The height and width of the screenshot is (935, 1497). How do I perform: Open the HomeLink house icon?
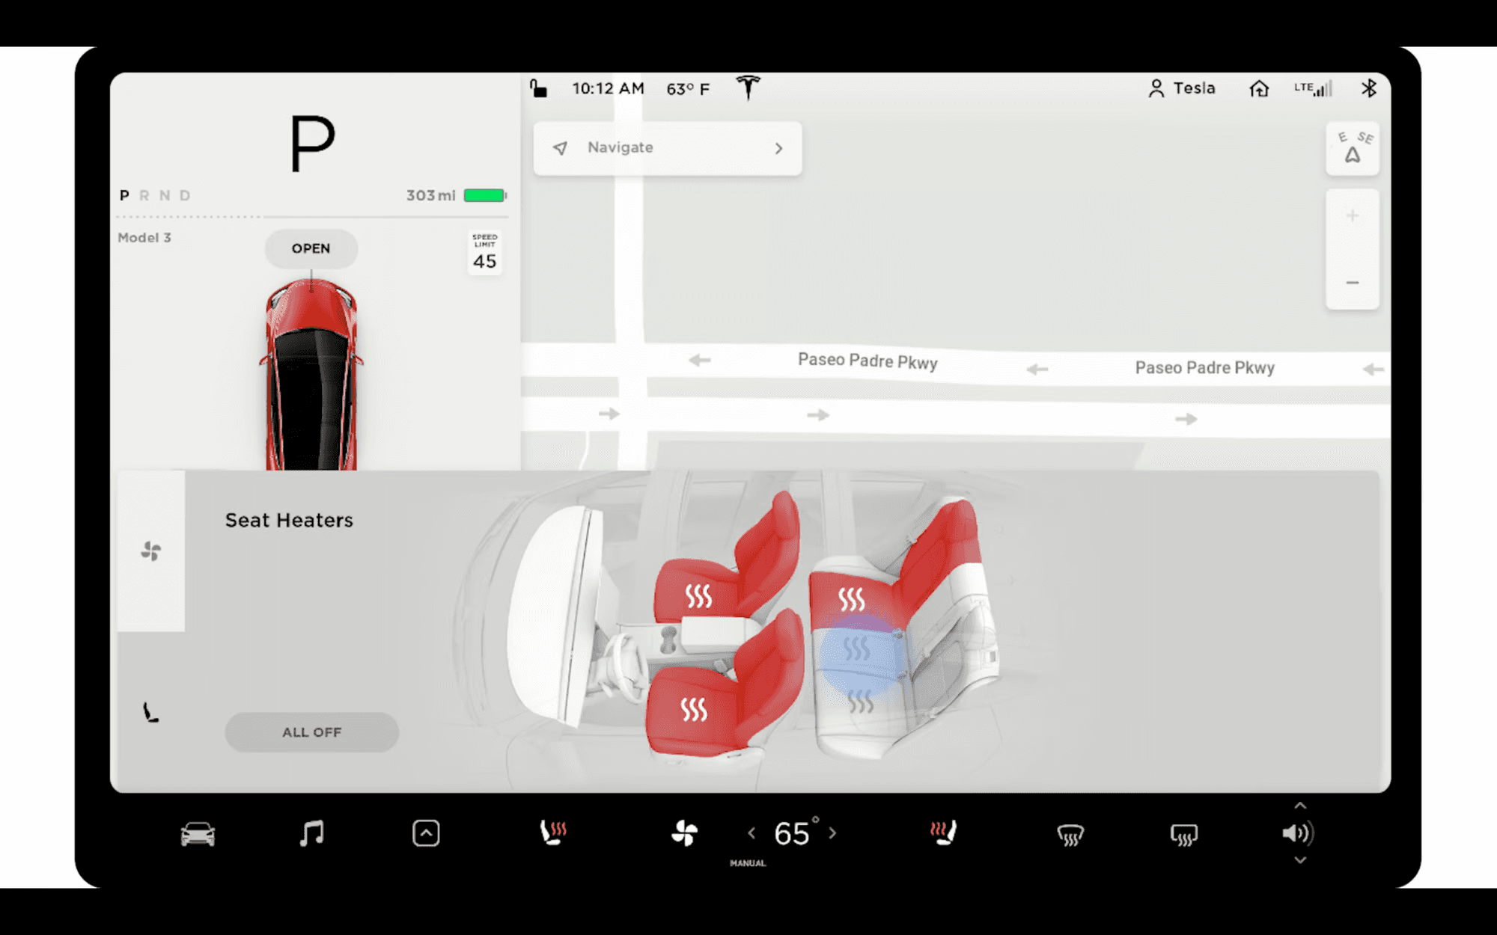[x=1259, y=89]
